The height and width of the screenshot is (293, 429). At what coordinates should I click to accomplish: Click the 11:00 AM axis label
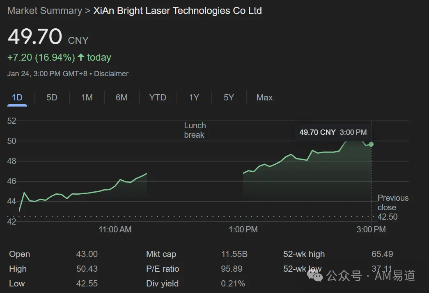115,229
